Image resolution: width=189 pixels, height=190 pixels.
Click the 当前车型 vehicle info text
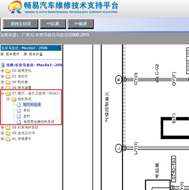[x=45, y=35]
